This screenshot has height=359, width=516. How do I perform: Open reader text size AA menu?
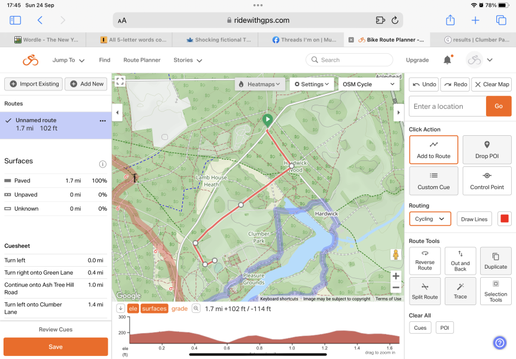pyautogui.click(x=122, y=20)
